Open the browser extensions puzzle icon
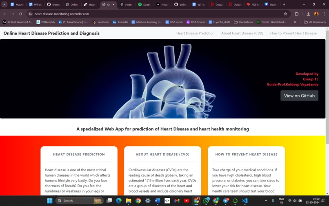329x206 pixels. pyautogui.click(x=296, y=14)
